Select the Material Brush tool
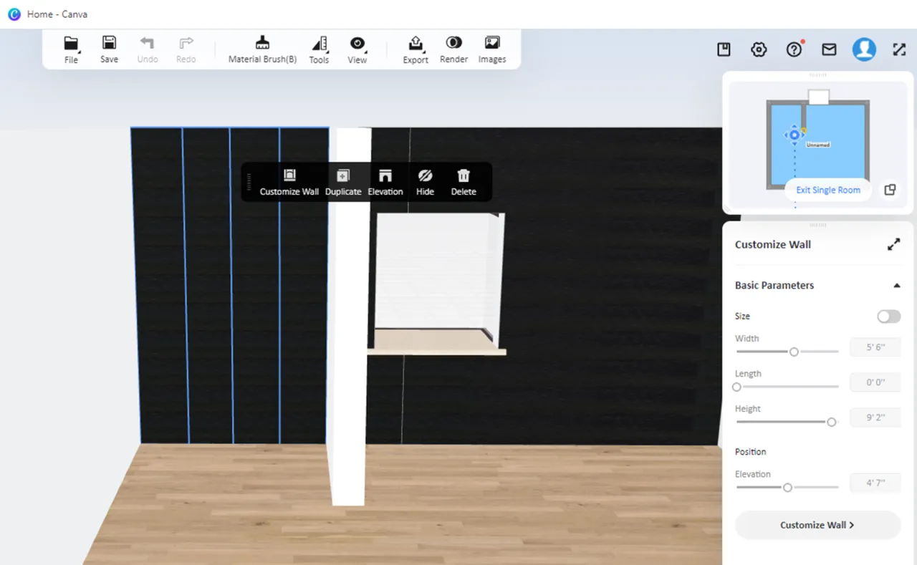 [262, 49]
